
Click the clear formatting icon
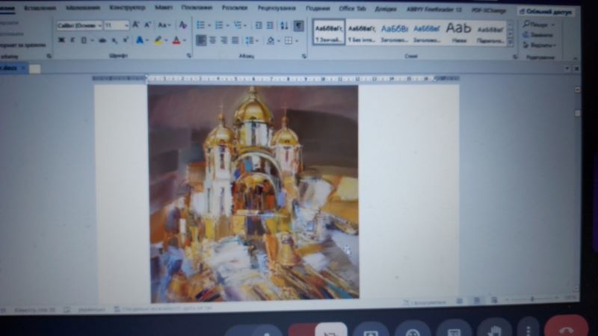pos(182,25)
